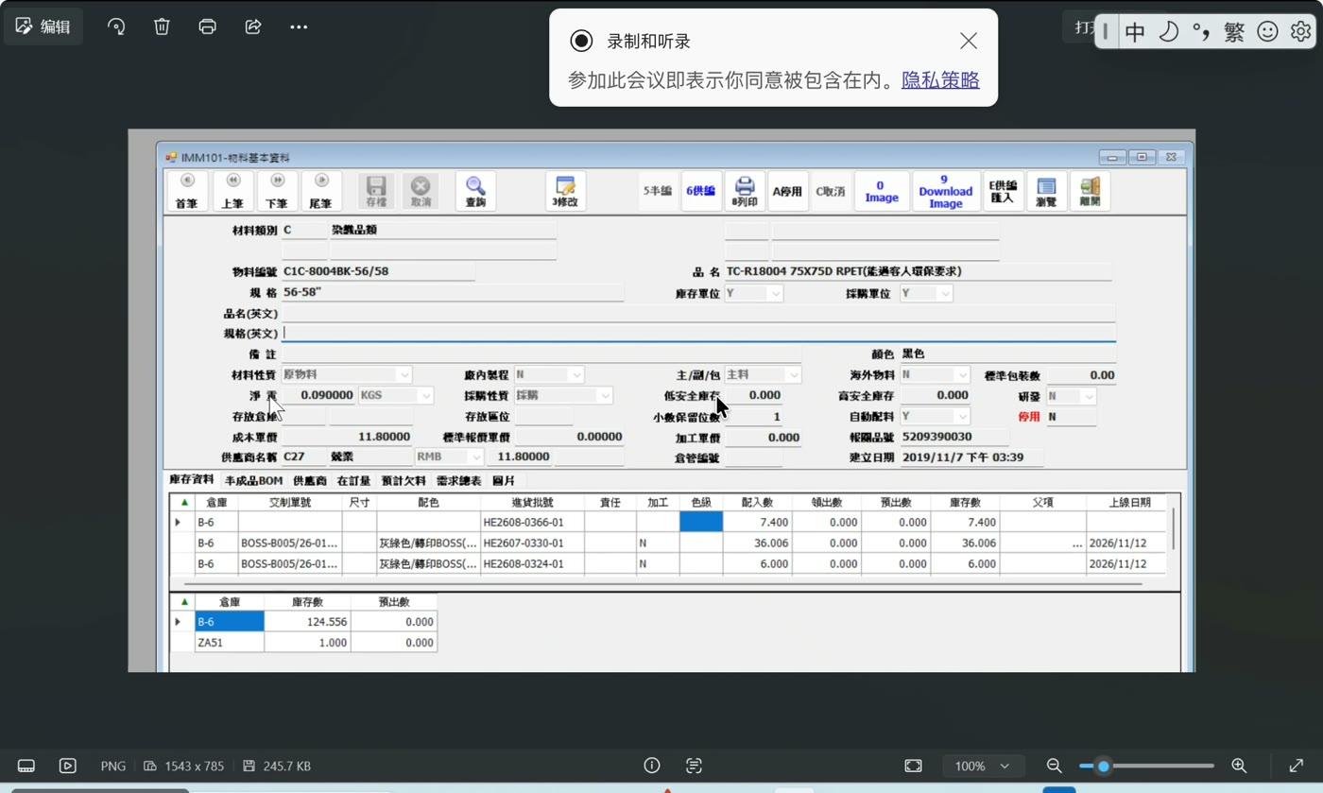Zoom out with the minus magnifier
The image size is (1323, 793).
point(1055,766)
